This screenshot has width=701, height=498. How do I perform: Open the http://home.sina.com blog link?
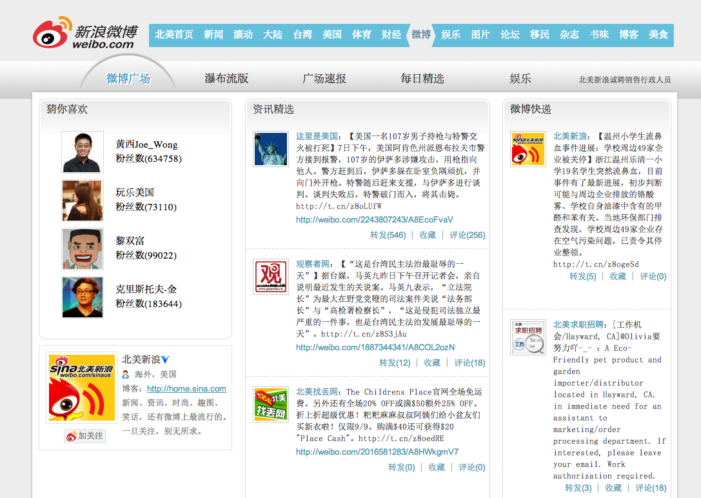186,389
